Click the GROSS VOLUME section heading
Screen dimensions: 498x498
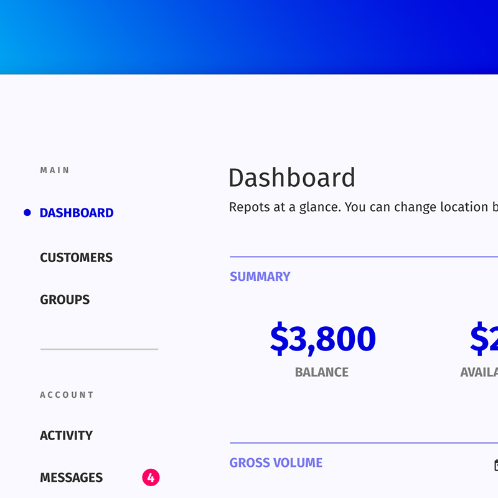[x=276, y=463]
